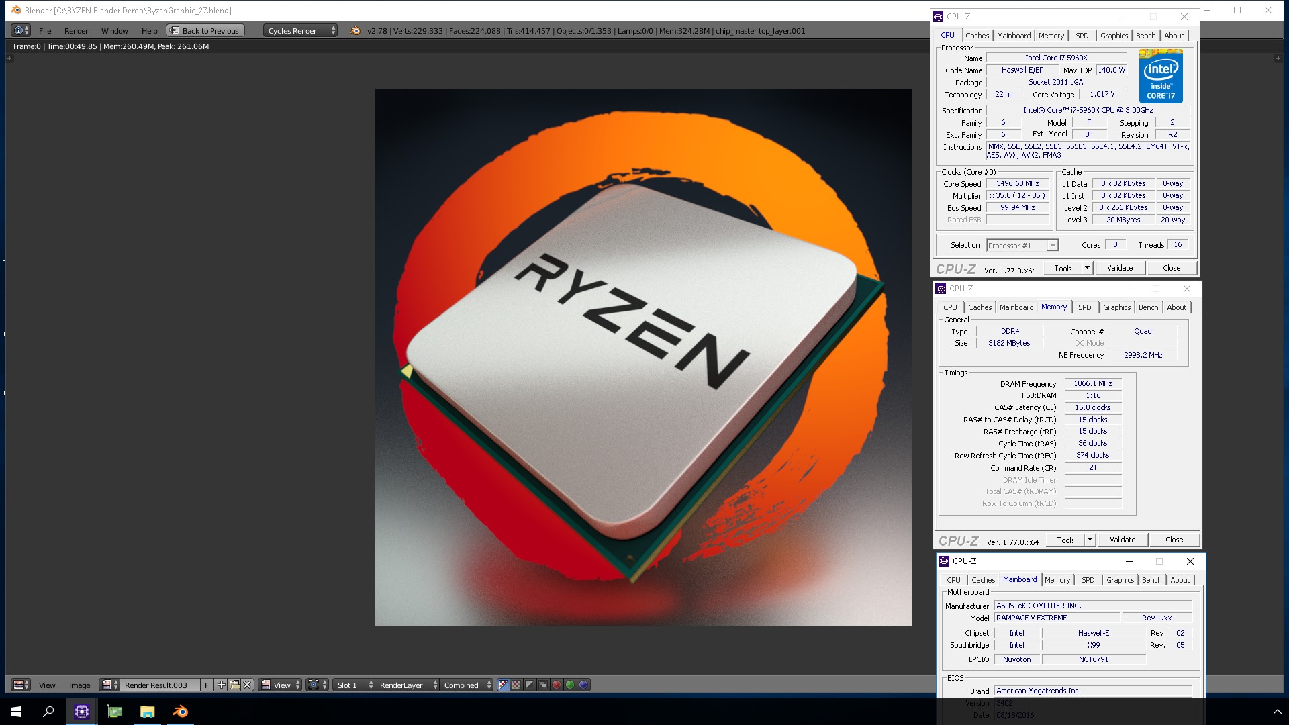1289x725 pixels.
Task: Open CPU-Z from the Windows taskbar
Action: 82,712
